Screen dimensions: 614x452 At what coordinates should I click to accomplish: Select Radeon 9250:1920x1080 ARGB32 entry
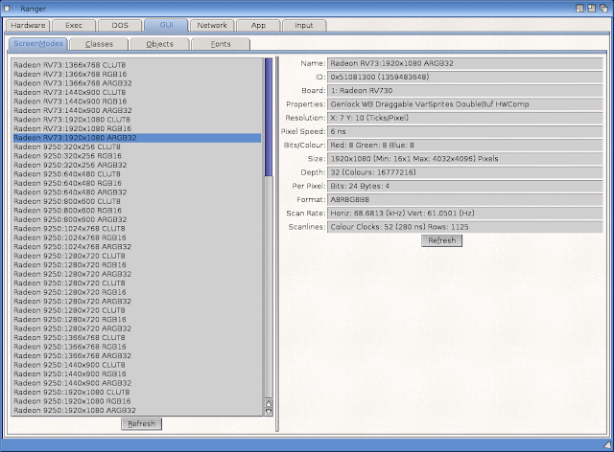pyautogui.click(x=137, y=410)
